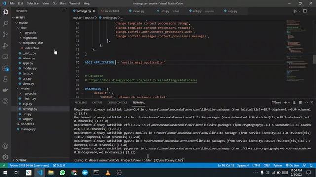This screenshot has height=177, width=316.
Task: Open the Terminal menu
Action: (75, 3)
